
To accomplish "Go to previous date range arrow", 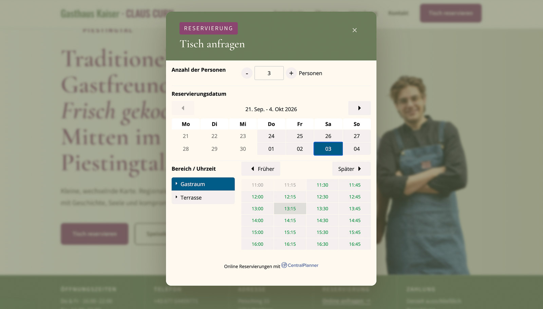I will tap(183, 108).
